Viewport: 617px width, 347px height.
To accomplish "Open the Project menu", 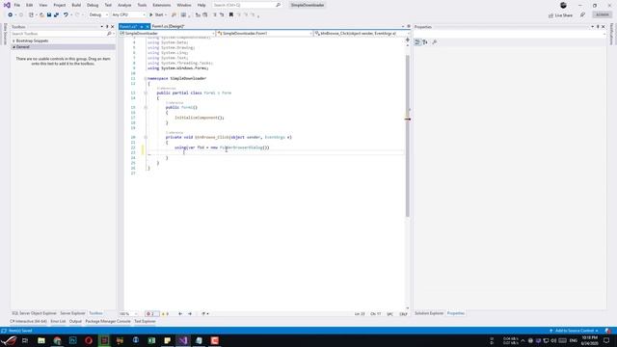I will click(60, 5).
